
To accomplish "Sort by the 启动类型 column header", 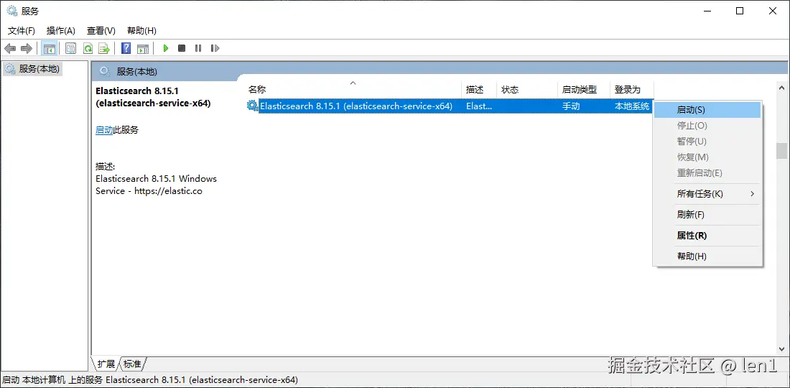I will [583, 90].
